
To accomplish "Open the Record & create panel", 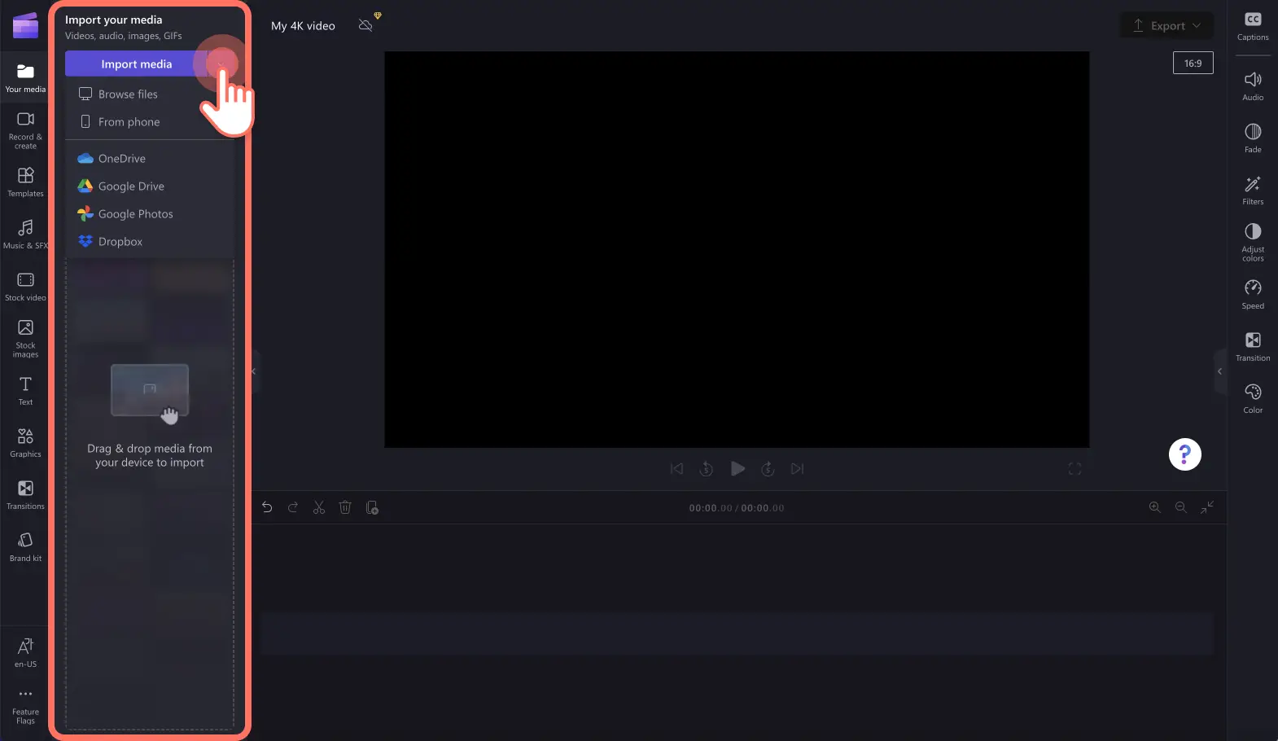I will click(25, 129).
